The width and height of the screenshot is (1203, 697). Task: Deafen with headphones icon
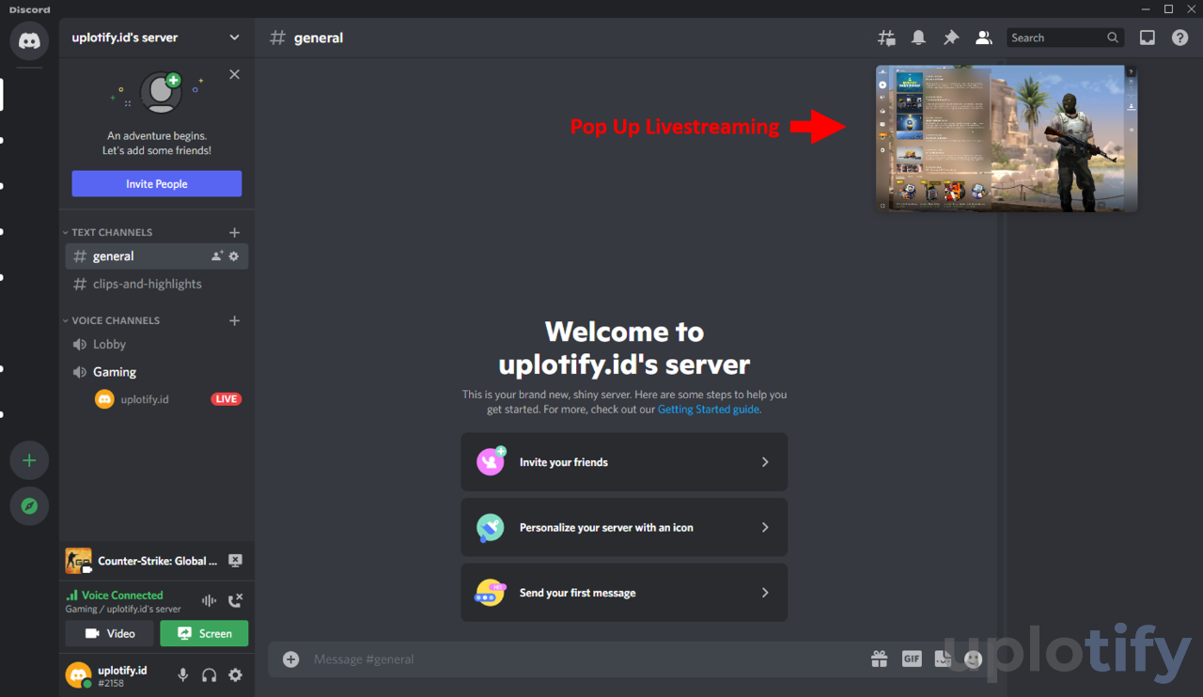click(210, 674)
